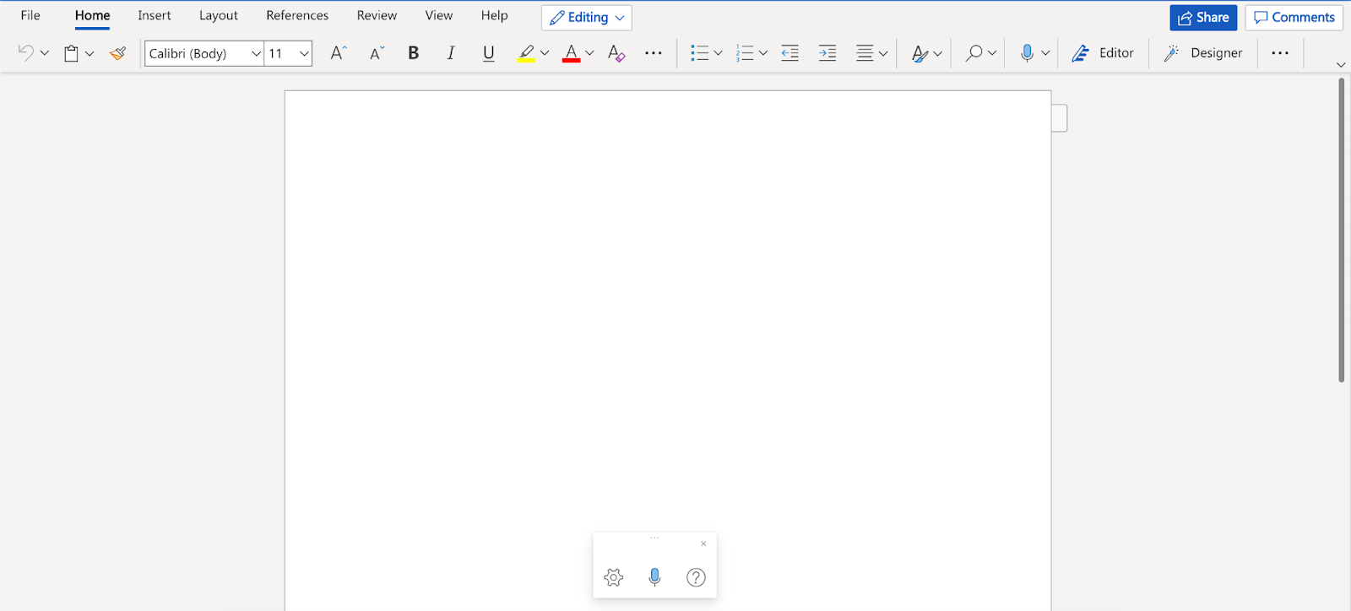Toggle italic formatting

tap(451, 53)
